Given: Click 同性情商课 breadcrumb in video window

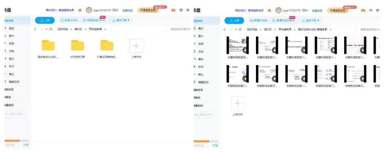Looking at the screenshot, I should [284, 30].
